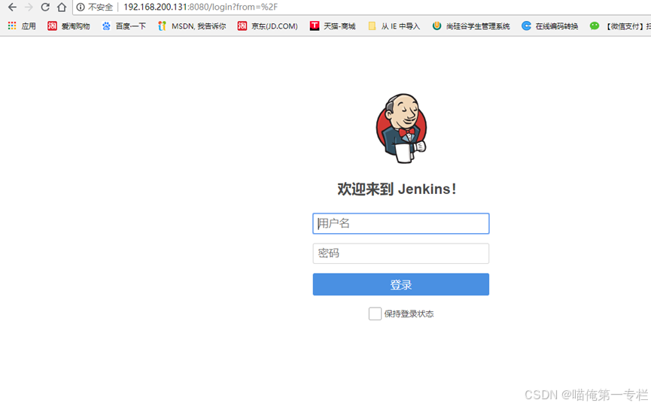Open the MSDN, 我告诉你 bookmark

pyautogui.click(x=192, y=26)
